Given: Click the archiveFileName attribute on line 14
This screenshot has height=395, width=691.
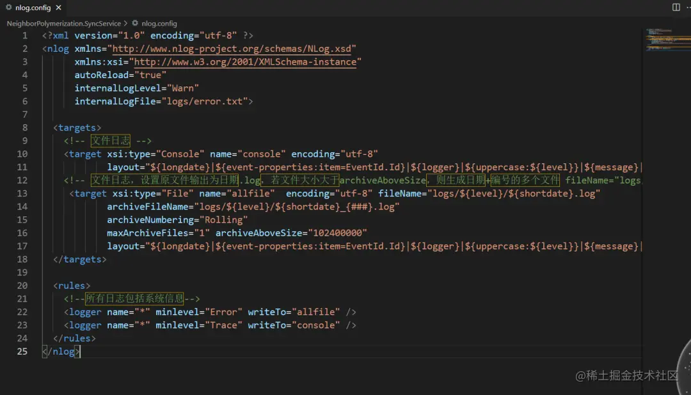Looking at the screenshot, I should point(253,206).
